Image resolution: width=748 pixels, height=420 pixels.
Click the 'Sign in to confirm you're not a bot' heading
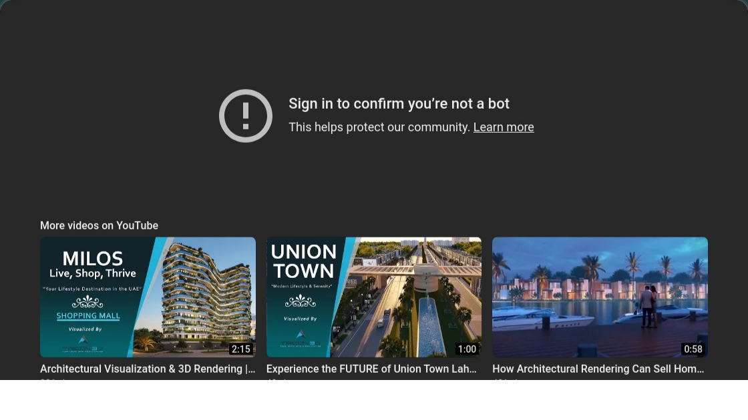pos(399,104)
